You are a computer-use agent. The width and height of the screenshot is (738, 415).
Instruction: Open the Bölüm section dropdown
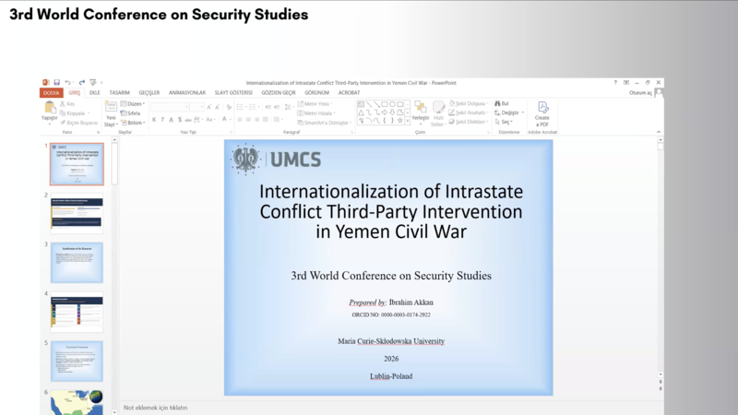pyautogui.click(x=133, y=123)
